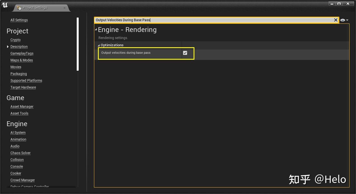Open Target Hardware settings
The height and width of the screenshot is (194, 356).
pos(23,87)
